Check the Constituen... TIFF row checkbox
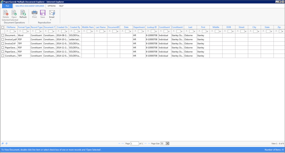 pyautogui.click(x=2, y=56)
